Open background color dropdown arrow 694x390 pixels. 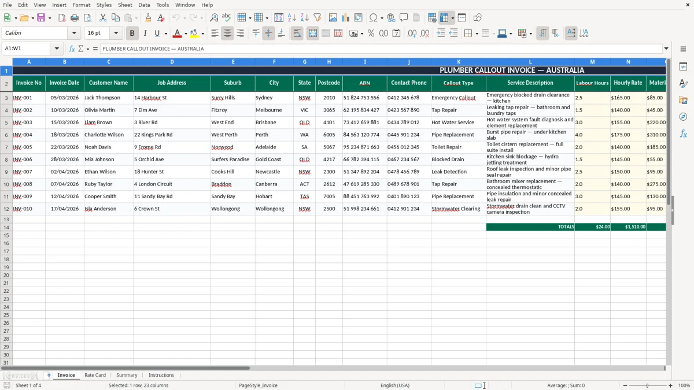coord(202,34)
